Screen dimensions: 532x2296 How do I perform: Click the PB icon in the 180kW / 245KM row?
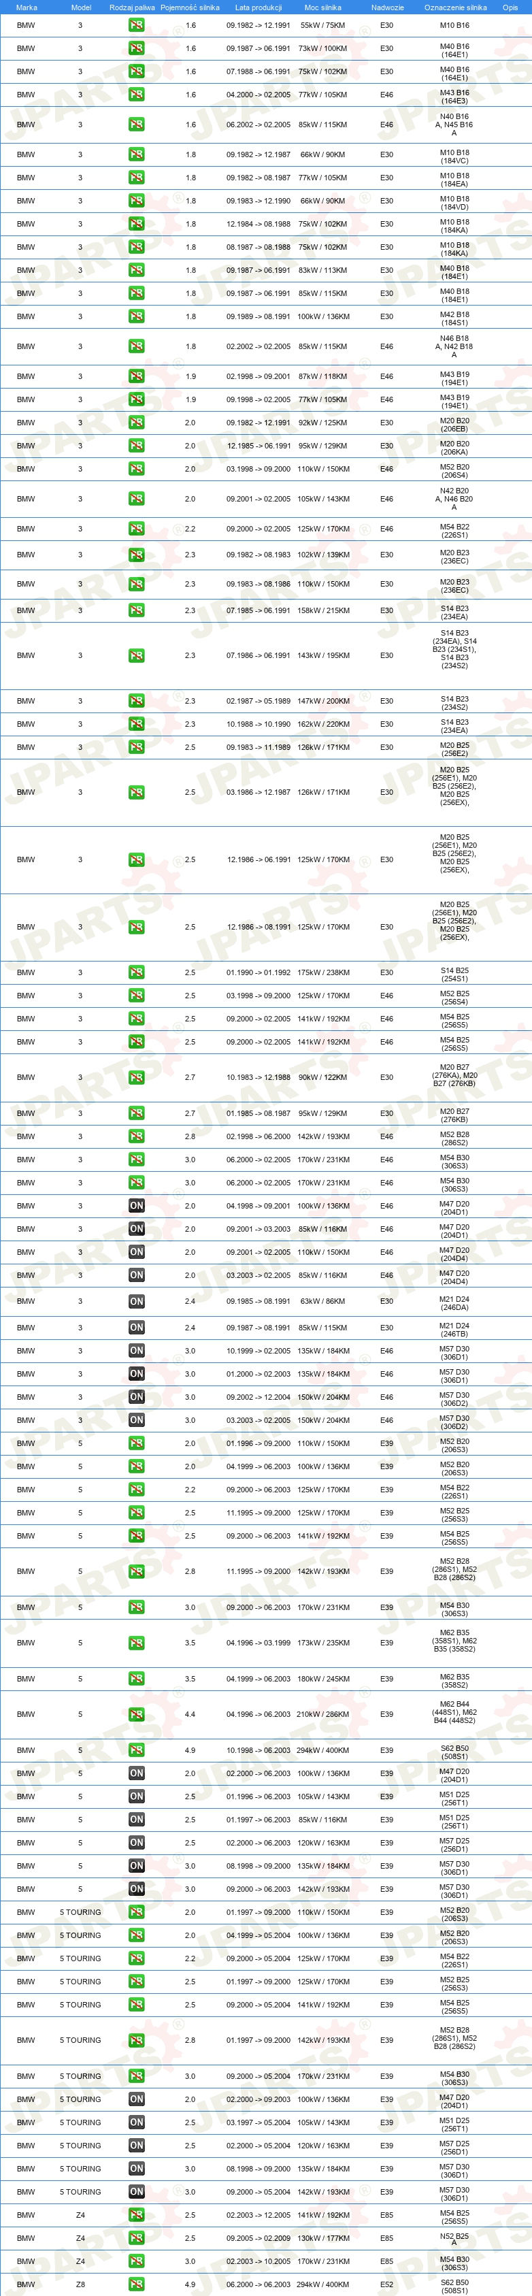[x=136, y=1678]
